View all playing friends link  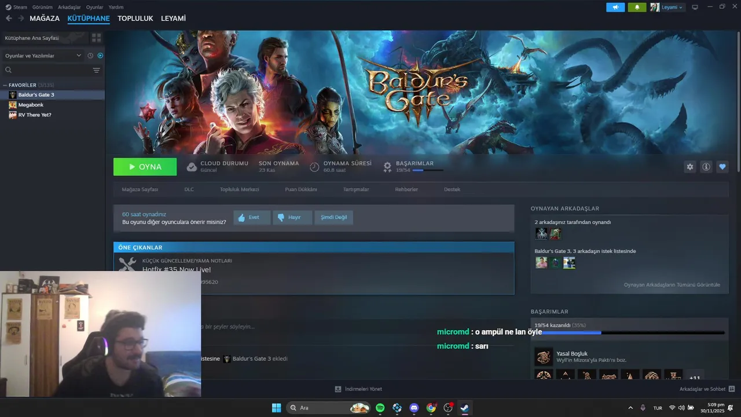click(672, 285)
